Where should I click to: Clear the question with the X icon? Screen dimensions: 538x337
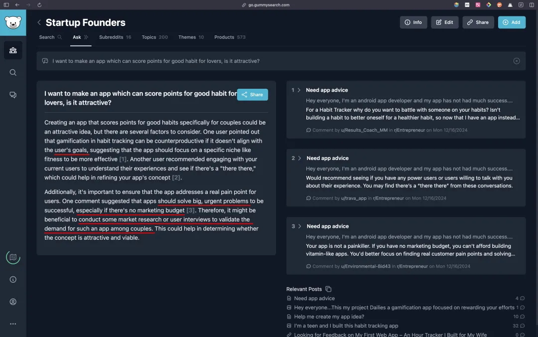coord(517,61)
